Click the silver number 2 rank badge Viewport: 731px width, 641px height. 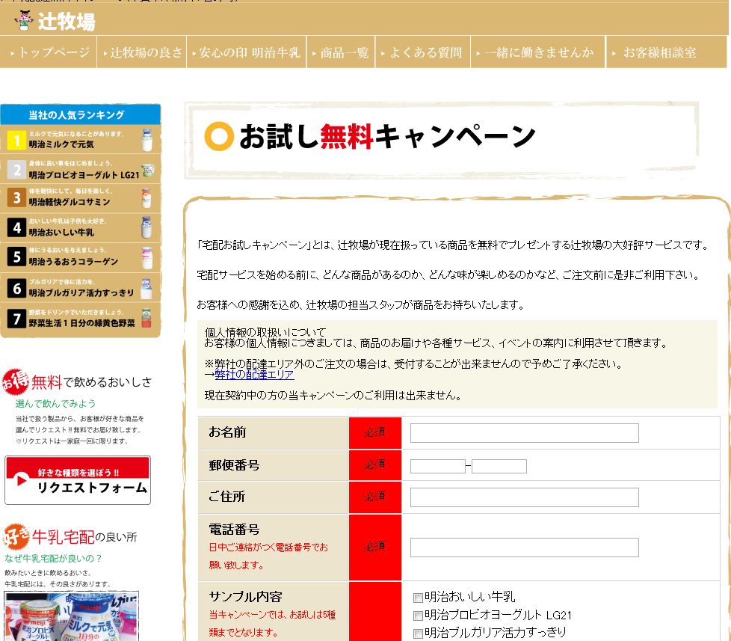point(16,170)
